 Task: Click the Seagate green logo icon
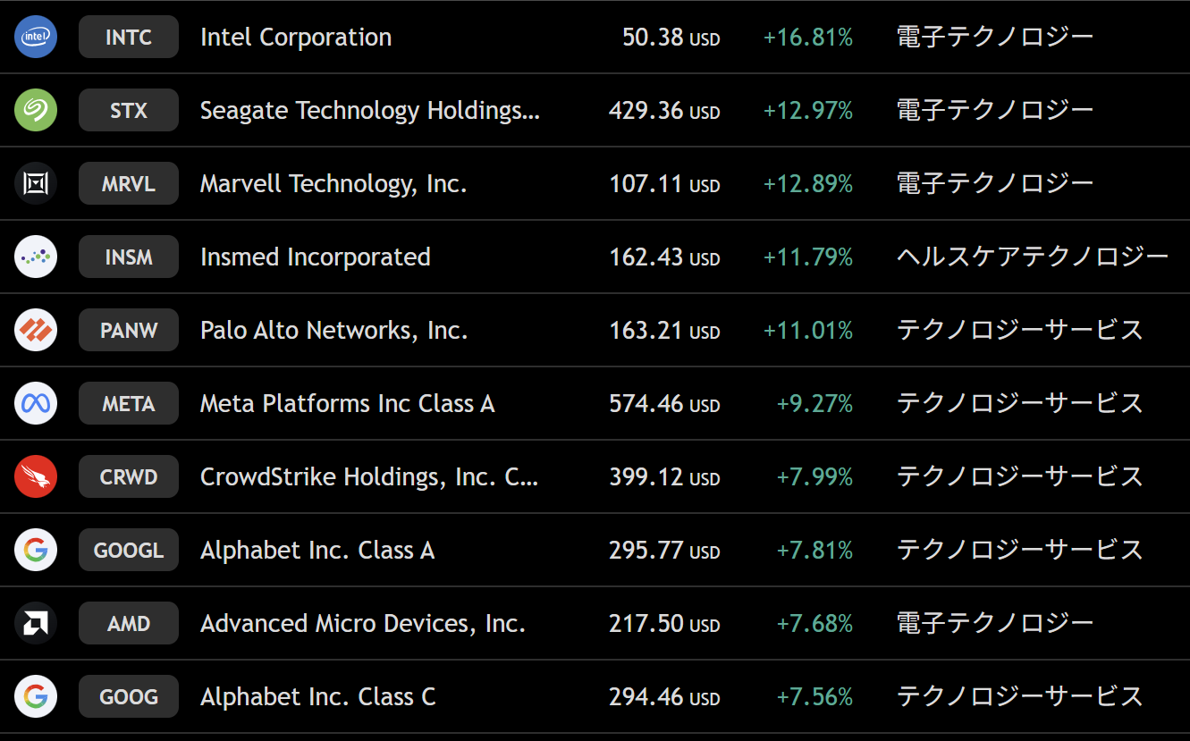coord(36,111)
